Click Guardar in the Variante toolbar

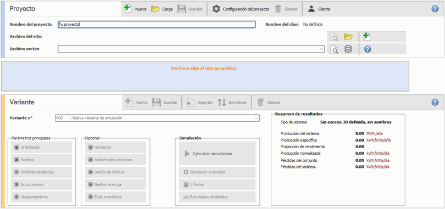tap(165, 103)
